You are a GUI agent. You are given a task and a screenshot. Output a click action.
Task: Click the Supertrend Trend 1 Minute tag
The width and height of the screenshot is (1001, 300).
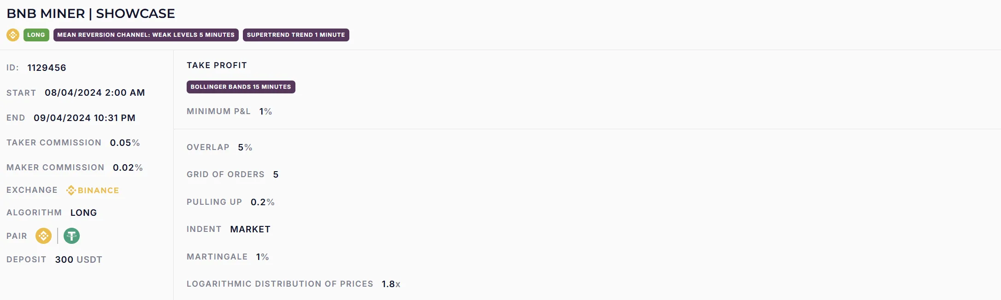pyautogui.click(x=295, y=35)
